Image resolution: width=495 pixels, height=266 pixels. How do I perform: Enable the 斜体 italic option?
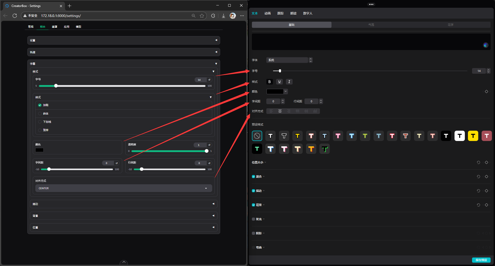tap(40, 114)
